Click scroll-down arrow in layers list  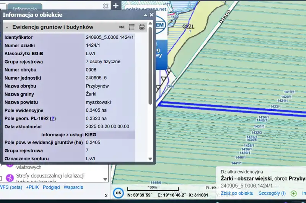click(x=106, y=179)
